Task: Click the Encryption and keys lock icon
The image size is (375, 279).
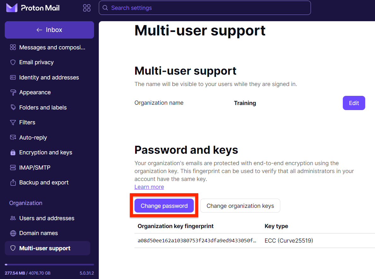Action: [13, 152]
